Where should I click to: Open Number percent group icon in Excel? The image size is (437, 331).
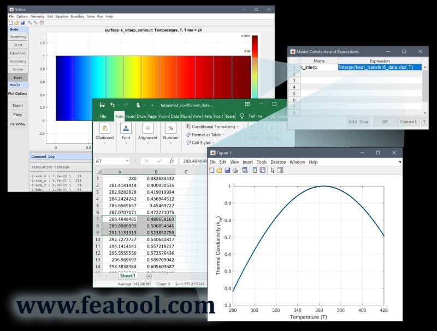[x=171, y=129]
